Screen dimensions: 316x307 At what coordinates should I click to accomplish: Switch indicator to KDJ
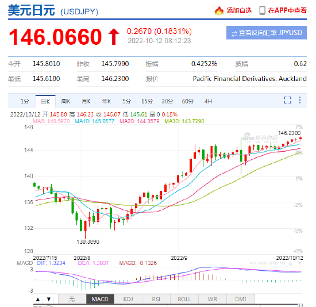click(128, 299)
